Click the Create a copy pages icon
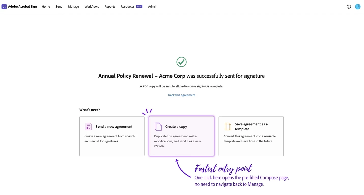The height and width of the screenshot is (195, 364). tap(158, 126)
